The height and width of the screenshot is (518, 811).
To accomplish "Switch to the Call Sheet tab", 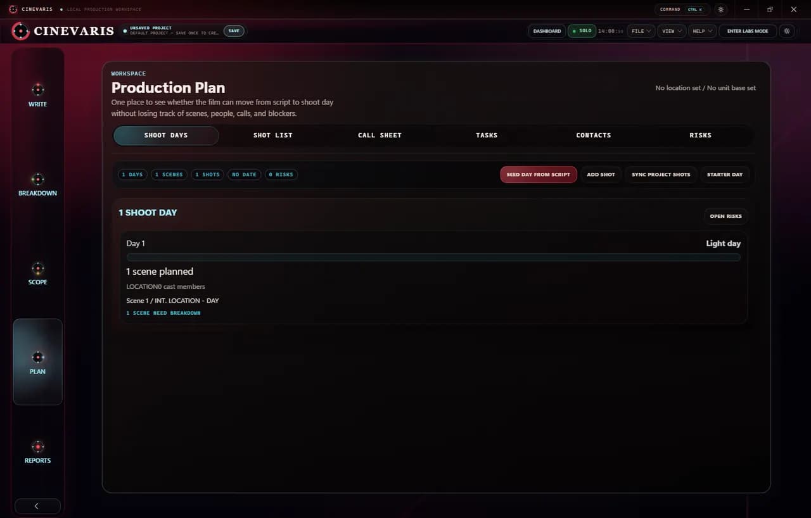I will point(380,136).
